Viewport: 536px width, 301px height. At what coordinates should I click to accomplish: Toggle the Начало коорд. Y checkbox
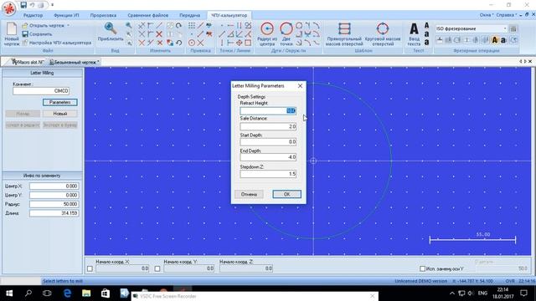click(x=157, y=269)
